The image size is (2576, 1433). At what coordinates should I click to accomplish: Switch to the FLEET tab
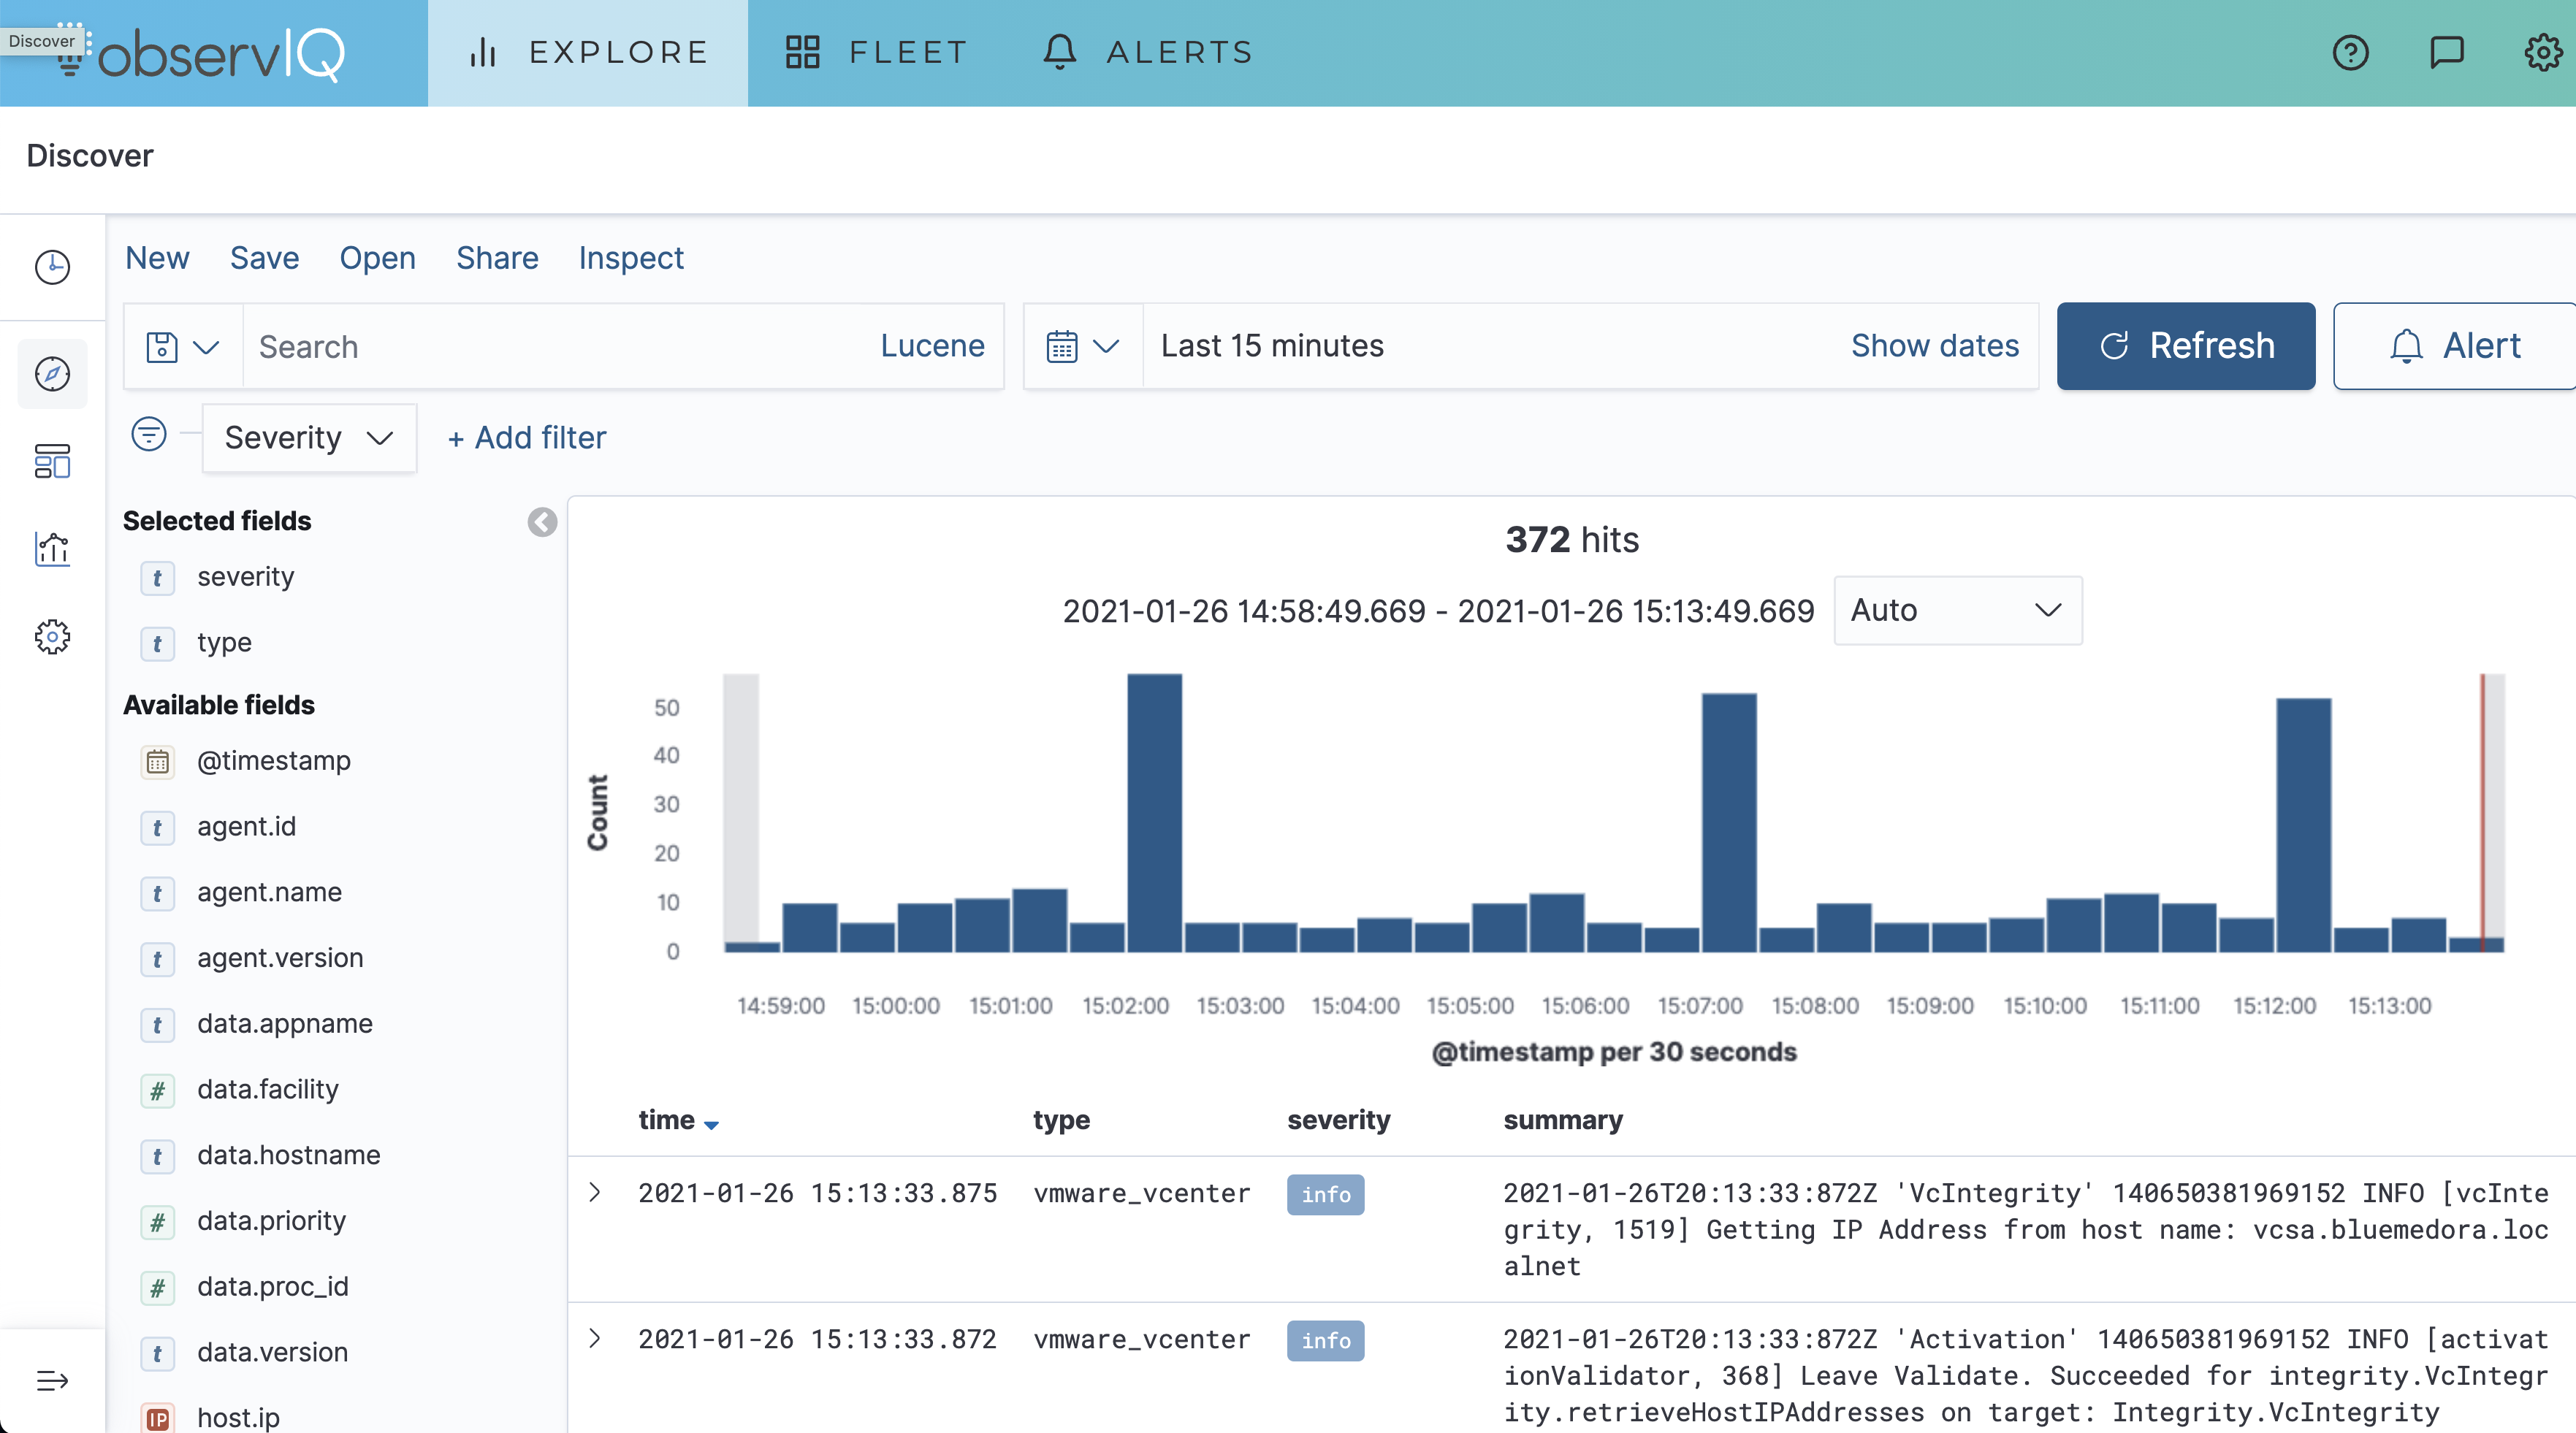click(x=876, y=53)
